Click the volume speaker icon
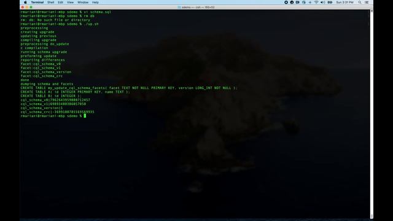This screenshot has width=393, height=221. (x=323, y=2)
